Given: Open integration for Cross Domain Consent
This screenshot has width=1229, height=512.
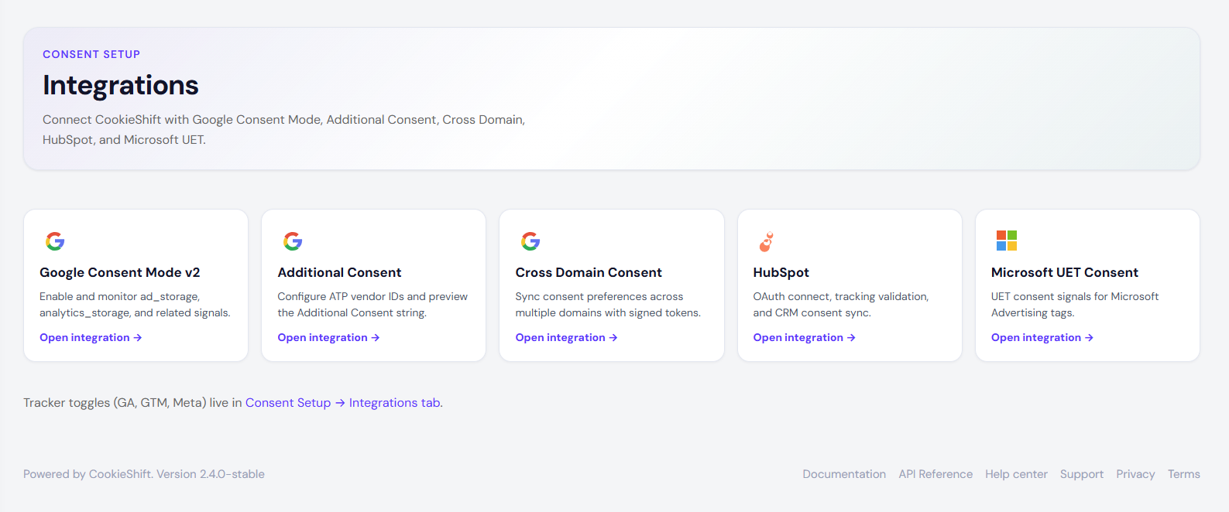Looking at the screenshot, I should [x=566, y=338].
